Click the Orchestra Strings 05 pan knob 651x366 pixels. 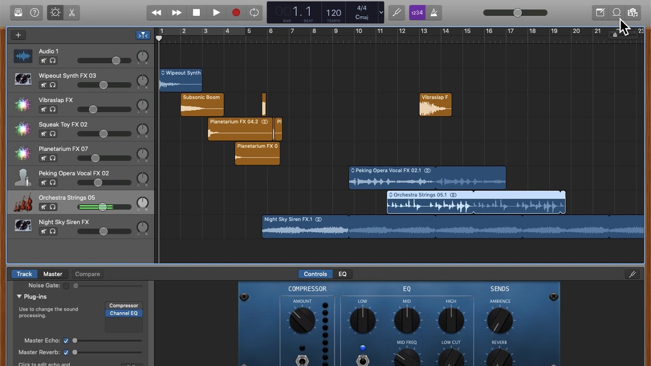pyautogui.click(x=143, y=203)
